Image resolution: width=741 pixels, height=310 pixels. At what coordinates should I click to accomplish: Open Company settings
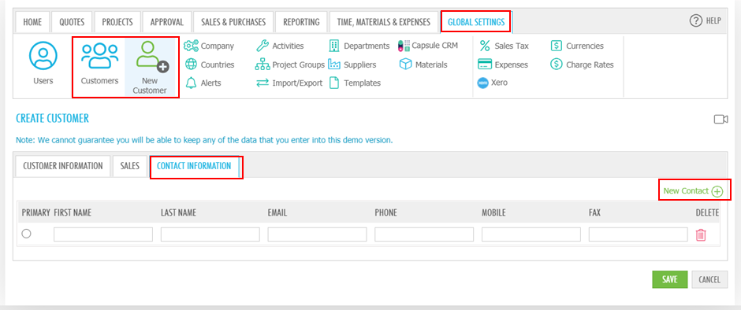pos(208,46)
